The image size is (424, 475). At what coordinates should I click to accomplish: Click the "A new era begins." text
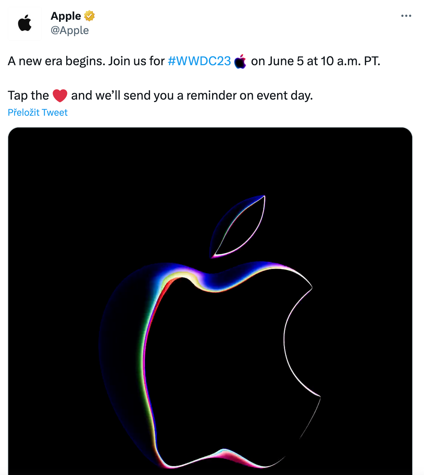(57, 61)
